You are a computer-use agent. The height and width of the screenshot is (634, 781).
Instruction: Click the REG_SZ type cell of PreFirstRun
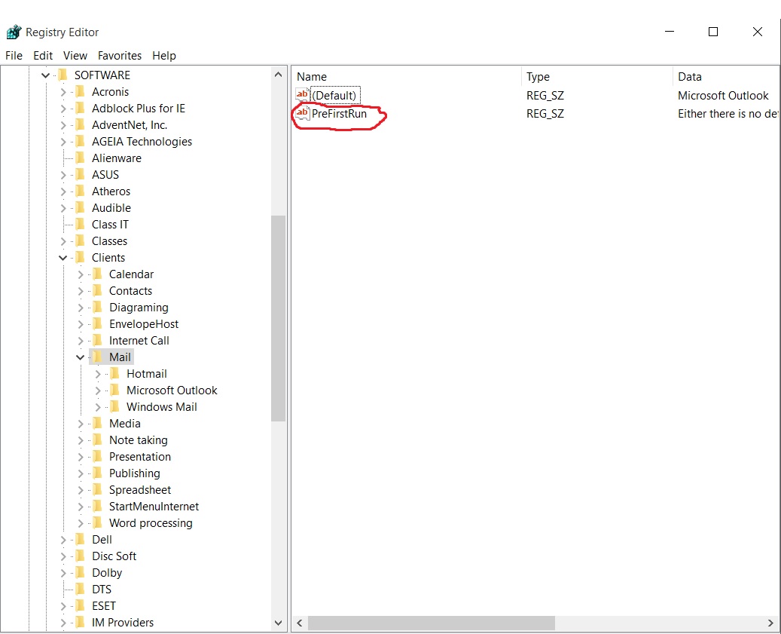545,114
